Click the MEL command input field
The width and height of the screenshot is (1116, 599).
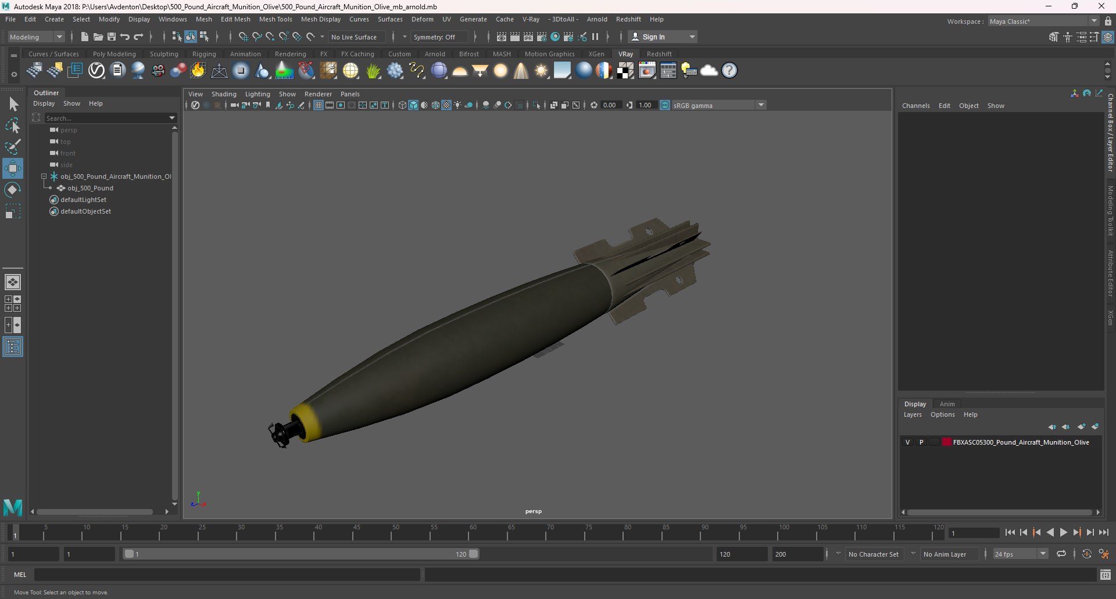(x=227, y=575)
